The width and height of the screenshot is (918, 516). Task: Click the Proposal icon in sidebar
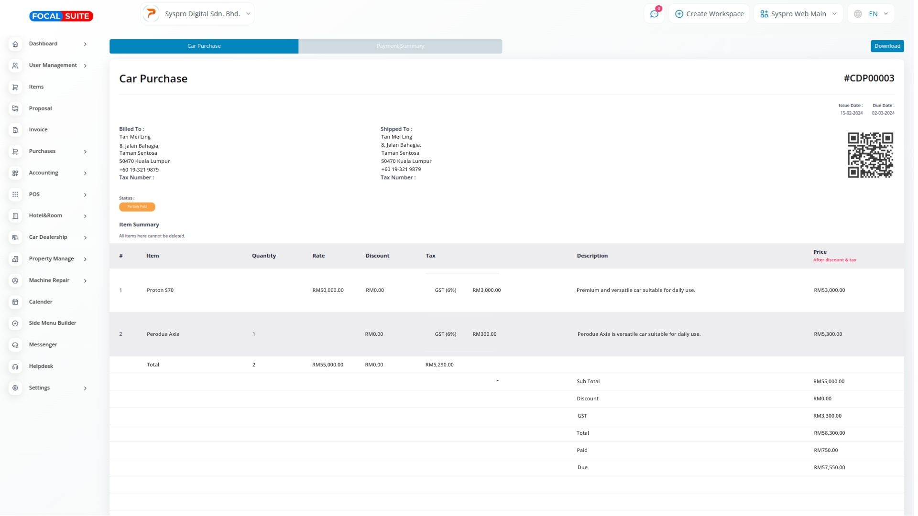[x=15, y=108]
